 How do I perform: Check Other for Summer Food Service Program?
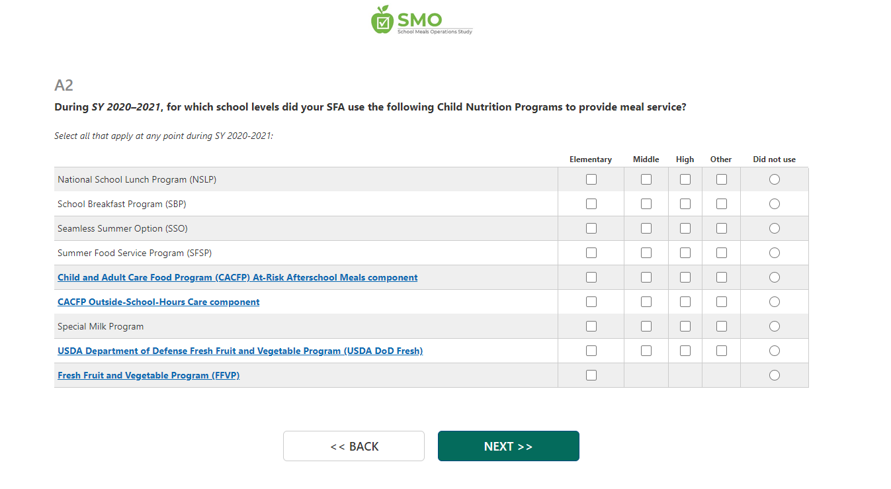pyautogui.click(x=722, y=253)
